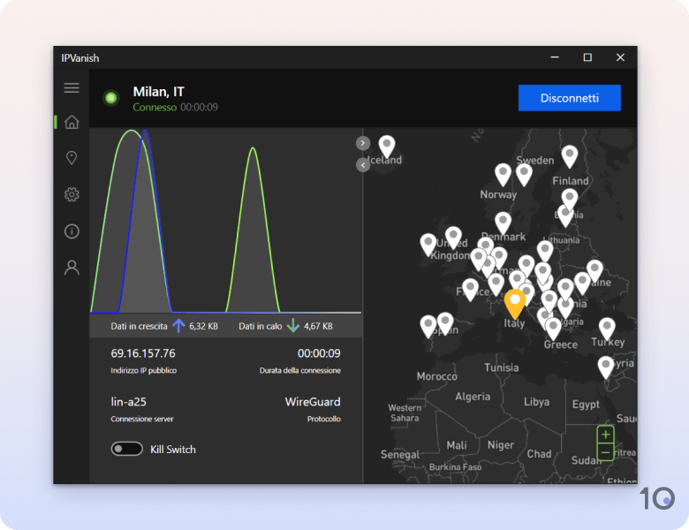Select the Sweden server pin
689x530 pixels.
[524, 175]
